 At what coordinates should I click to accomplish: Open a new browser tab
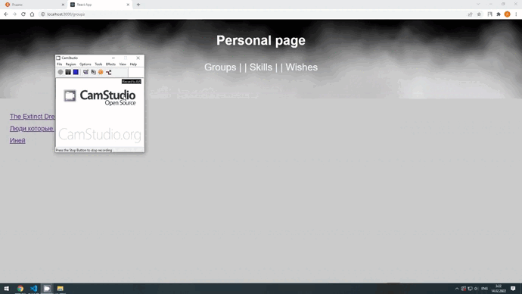(x=138, y=5)
